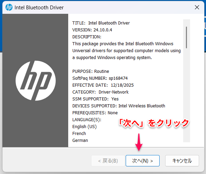The image size is (206, 174).
Task: Click the SoftPaq NUMBER sp168474 text
Action: 100,78
